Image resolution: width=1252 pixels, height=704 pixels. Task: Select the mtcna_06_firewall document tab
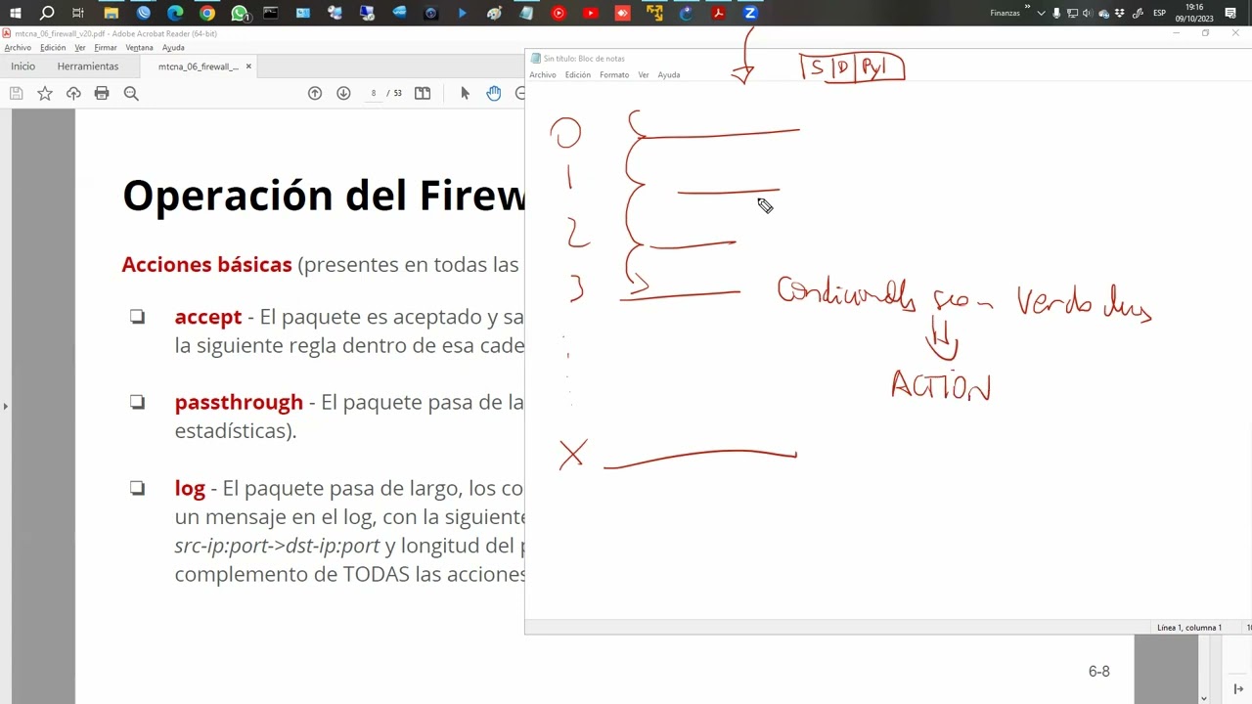(x=198, y=66)
